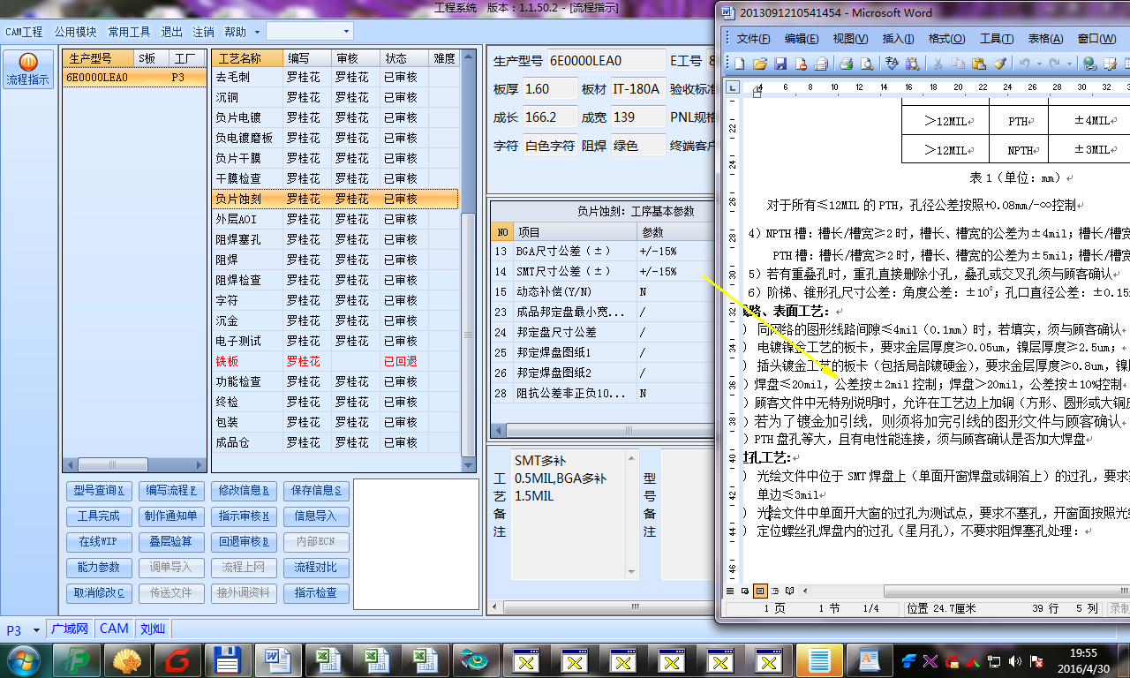1130x678 pixels.
Task: Select 外层AOI row in process list
Action: pos(335,219)
